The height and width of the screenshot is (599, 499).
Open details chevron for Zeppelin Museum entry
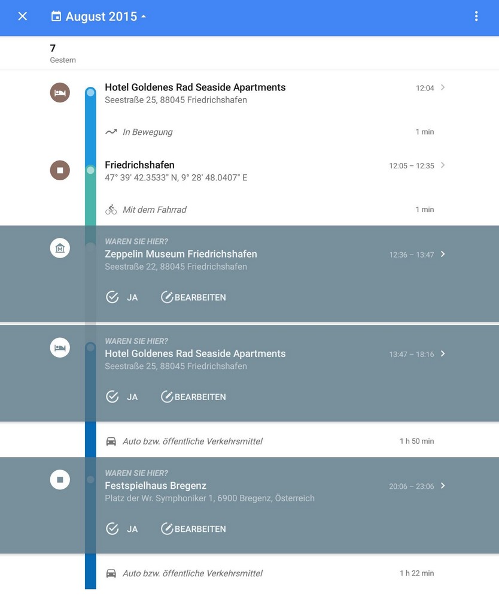[x=443, y=254]
